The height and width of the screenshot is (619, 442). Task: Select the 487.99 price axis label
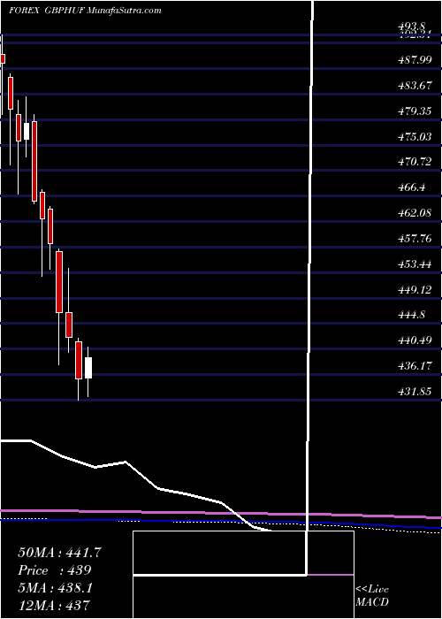coord(416,60)
